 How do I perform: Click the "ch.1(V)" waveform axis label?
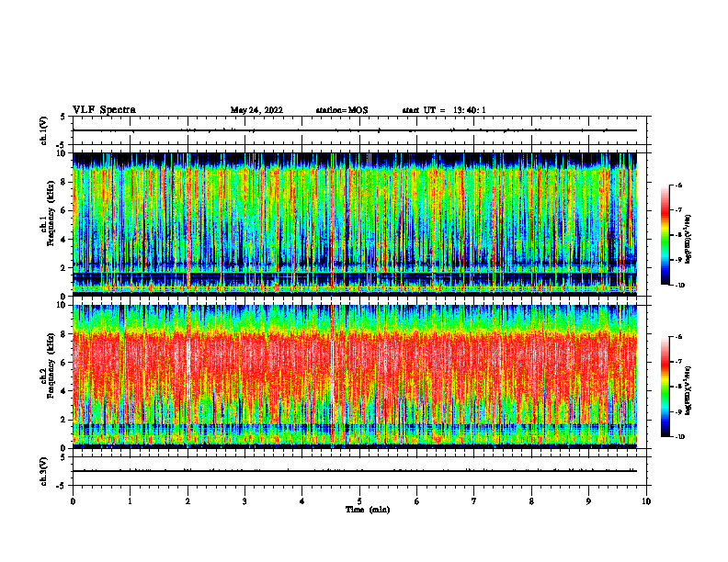pyautogui.click(x=44, y=130)
